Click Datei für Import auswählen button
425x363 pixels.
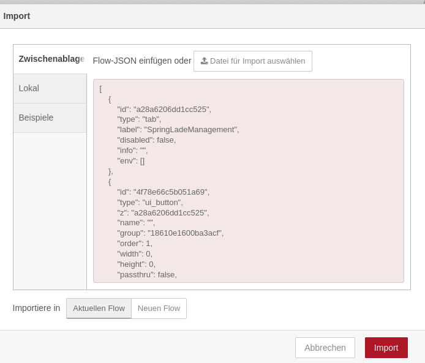(253, 61)
